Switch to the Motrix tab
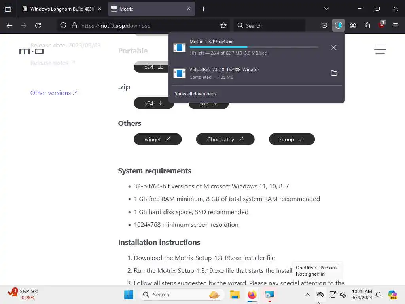This screenshot has width=405, height=304. point(151,9)
